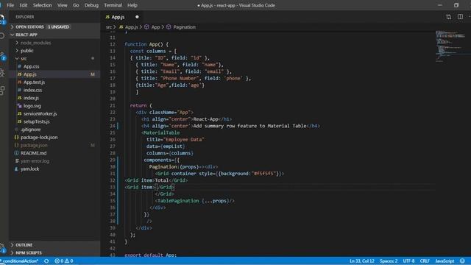Open Source Control view showing badge 2
The image size is (471, 265).
coord(2,56)
